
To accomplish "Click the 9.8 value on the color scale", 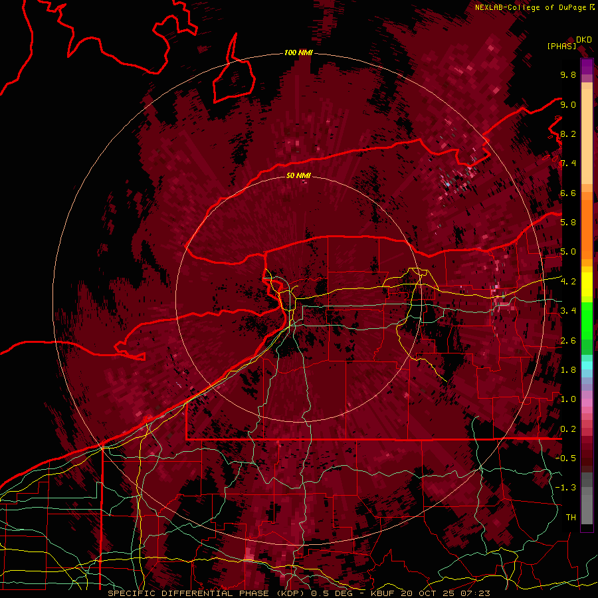I will [568, 74].
